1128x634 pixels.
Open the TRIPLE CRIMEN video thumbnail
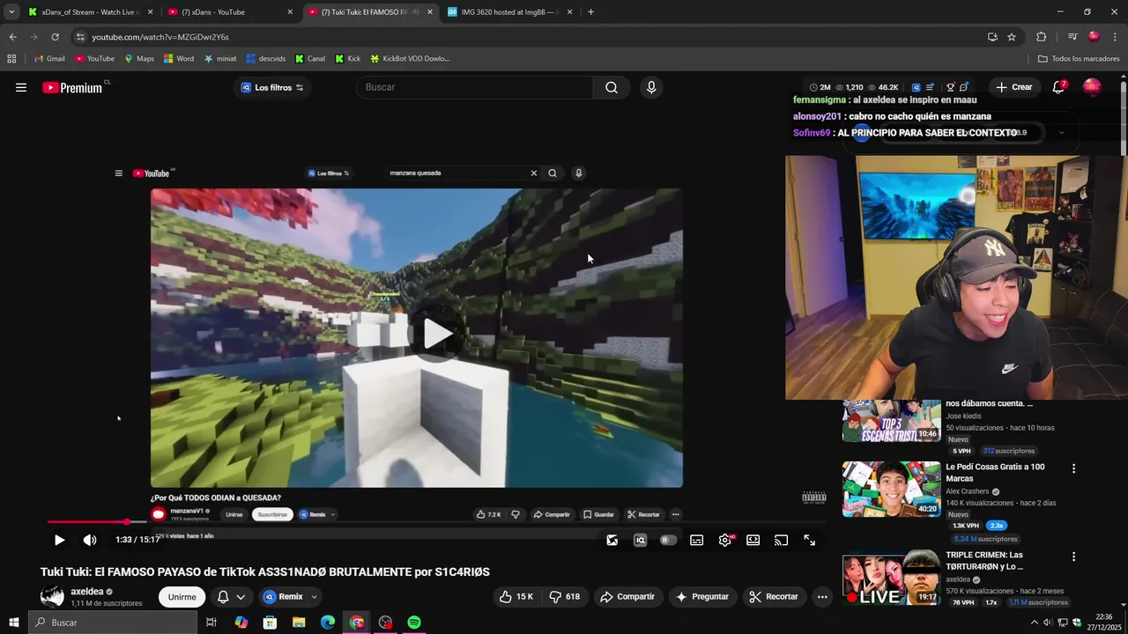pyautogui.click(x=891, y=577)
